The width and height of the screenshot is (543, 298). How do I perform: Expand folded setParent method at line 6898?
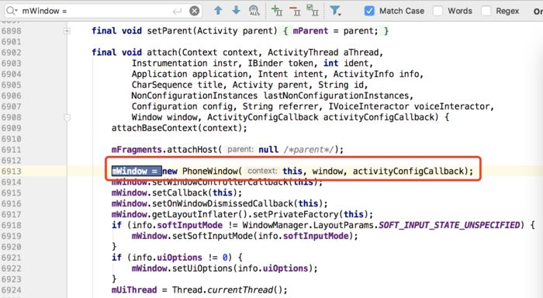tap(67, 31)
